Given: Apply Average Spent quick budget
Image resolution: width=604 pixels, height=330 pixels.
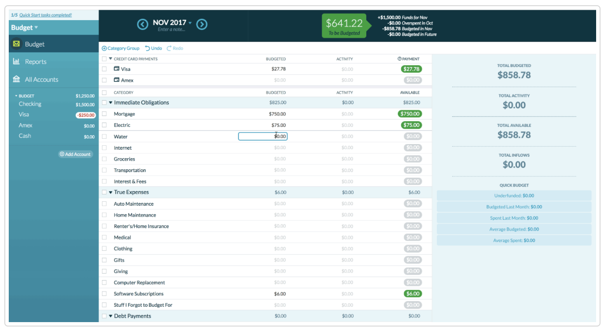Looking at the screenshot, I should (x=514, y=240).
